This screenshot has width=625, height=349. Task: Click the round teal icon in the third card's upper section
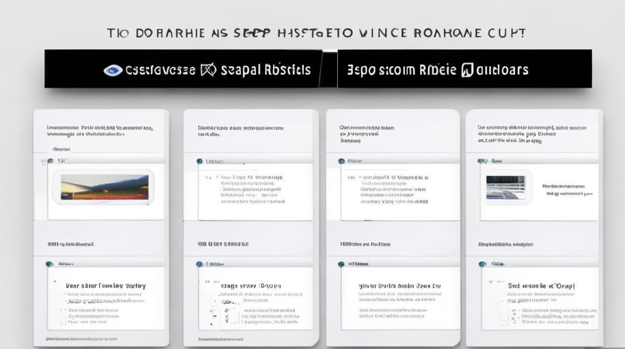click(x=341, y=161)
